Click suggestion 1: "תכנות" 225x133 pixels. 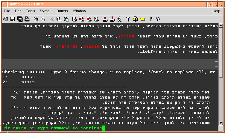click(x=28, y=77)
